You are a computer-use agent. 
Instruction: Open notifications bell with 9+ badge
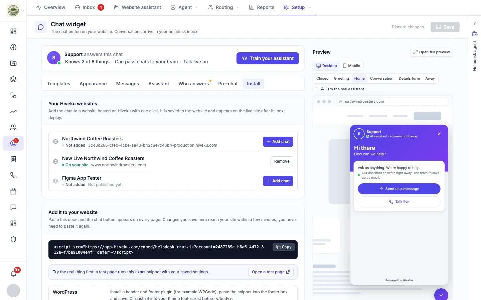click(x=13, y=274)
